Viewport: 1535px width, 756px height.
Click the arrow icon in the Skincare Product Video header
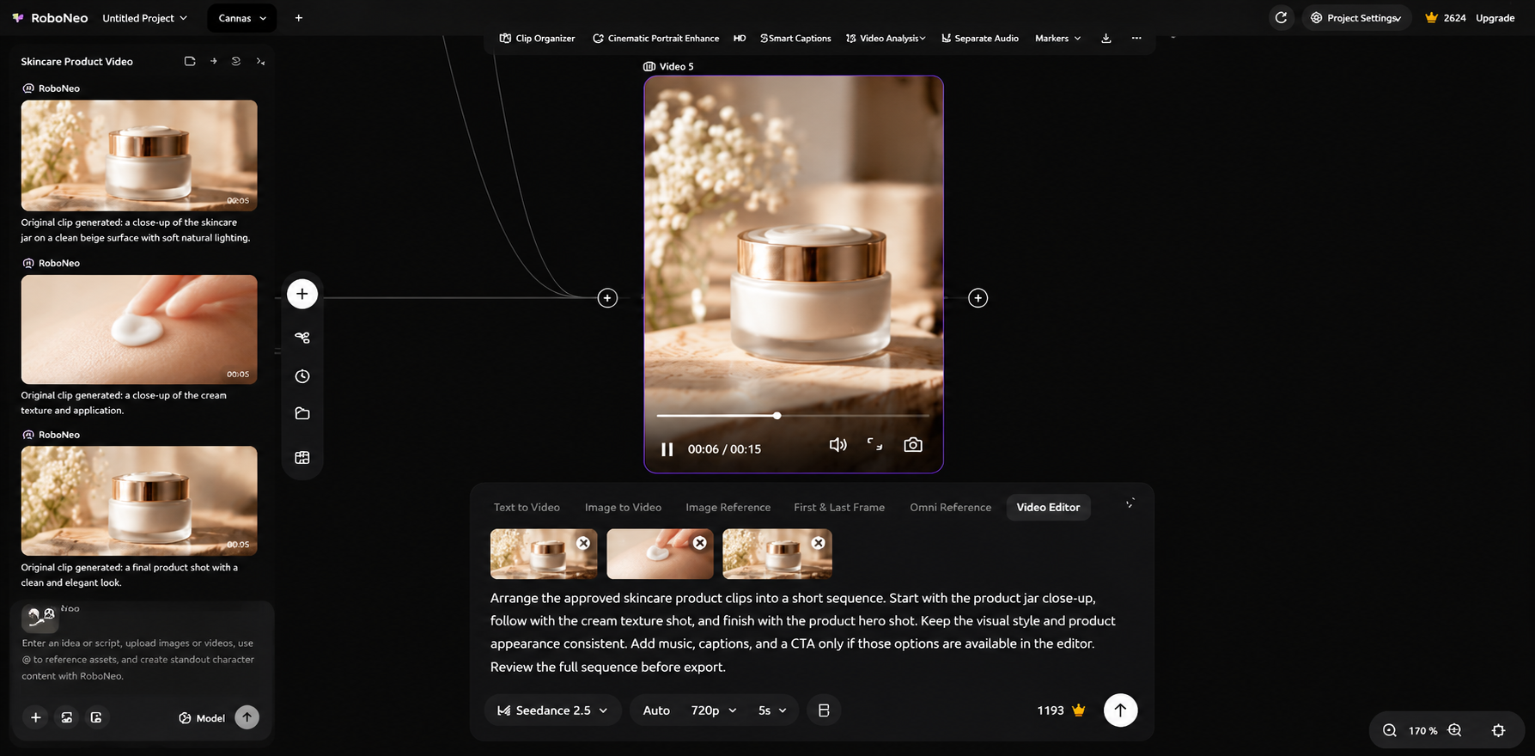pyautogui.click(x=213, y=61)
